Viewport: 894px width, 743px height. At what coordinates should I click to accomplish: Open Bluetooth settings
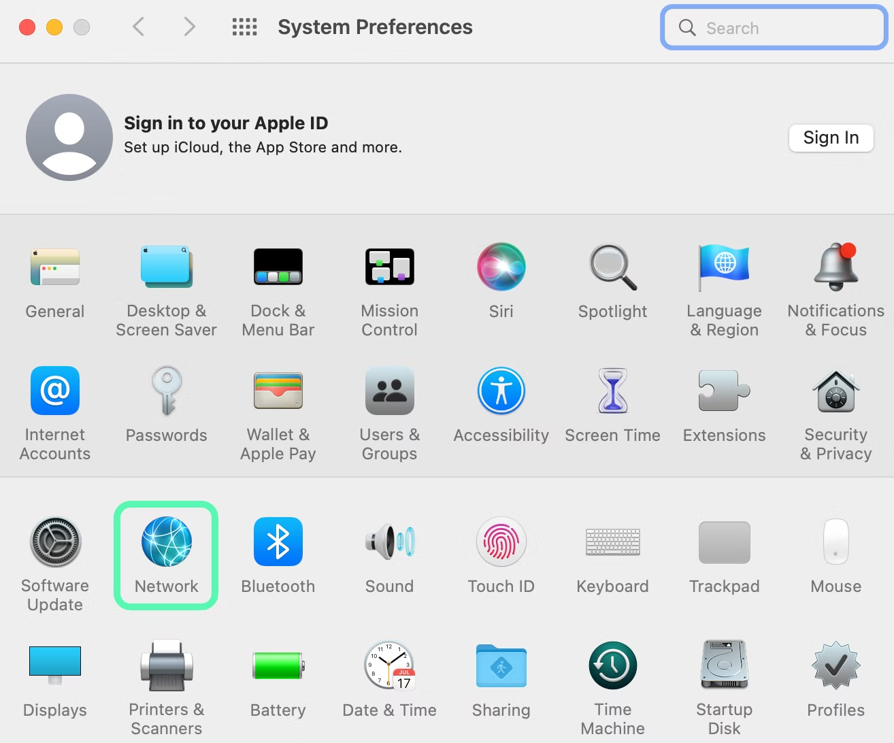278,555
